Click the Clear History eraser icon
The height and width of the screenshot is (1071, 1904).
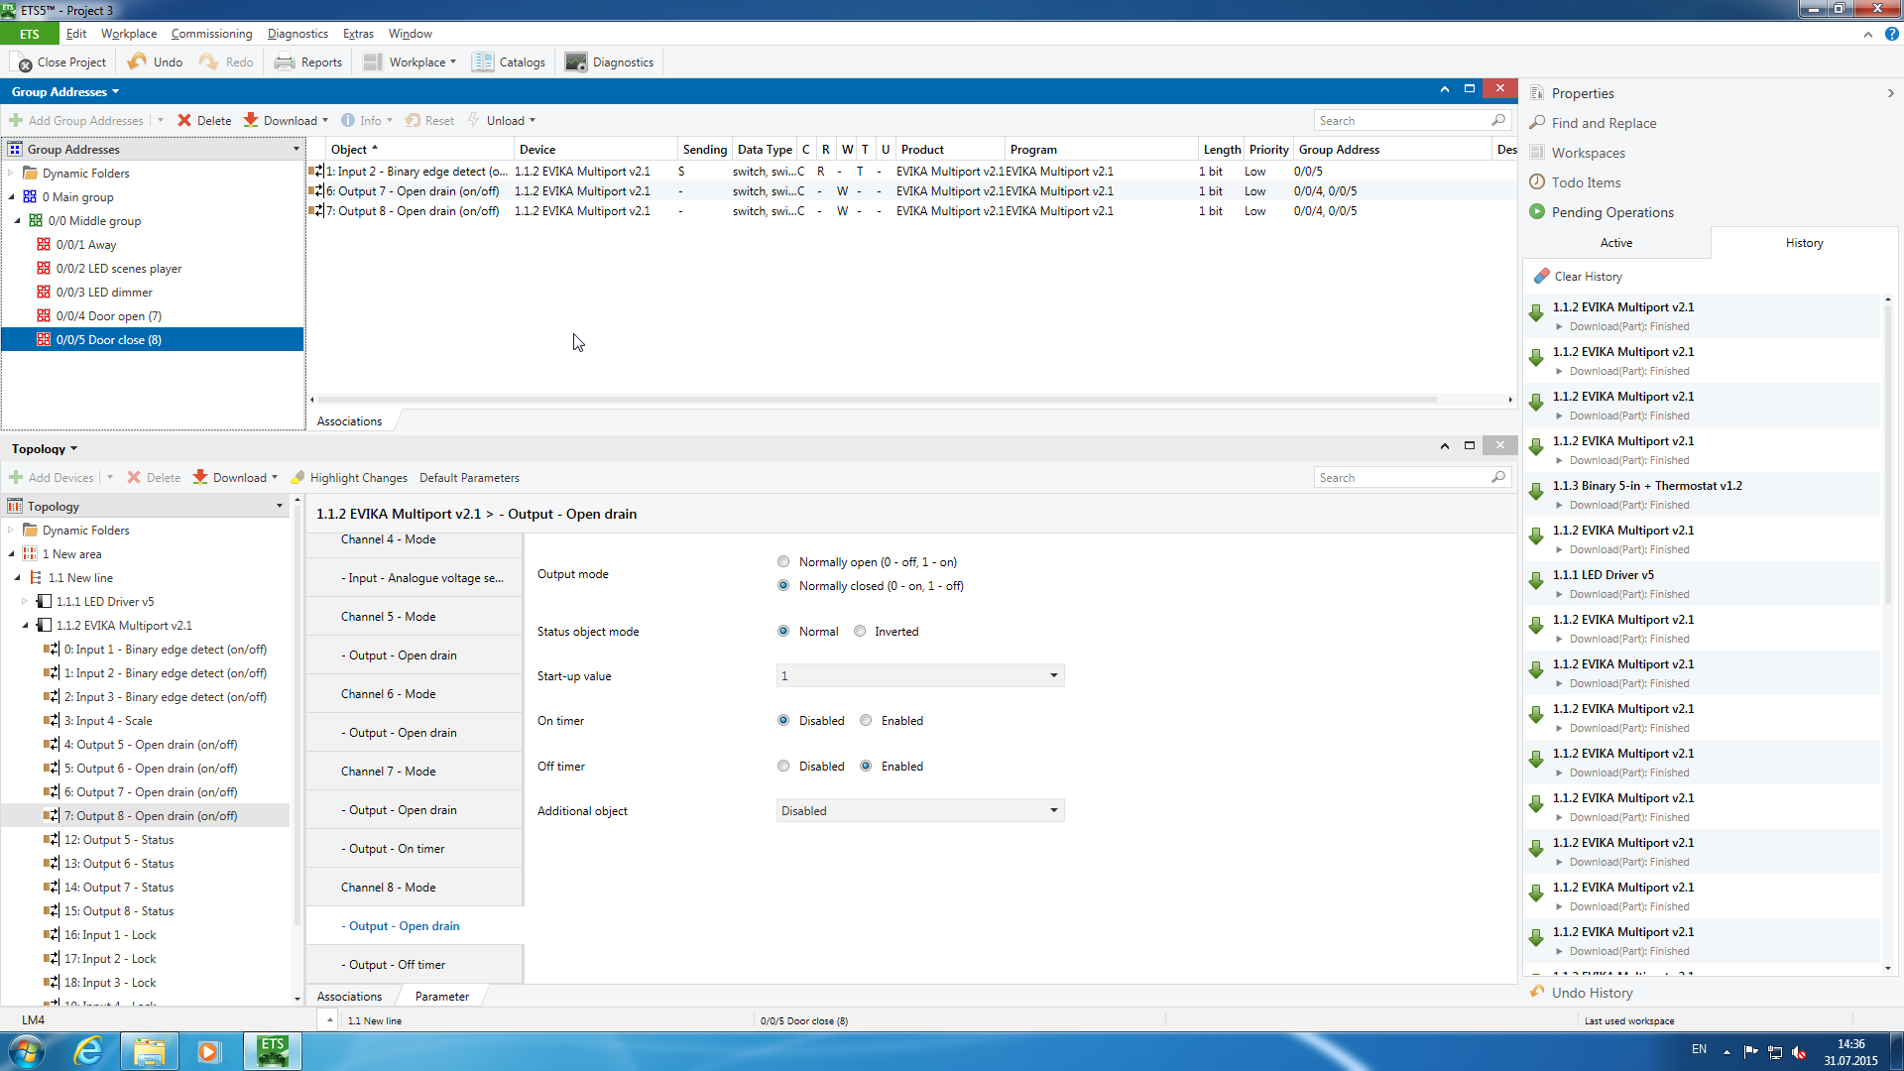click(1541, 276)
